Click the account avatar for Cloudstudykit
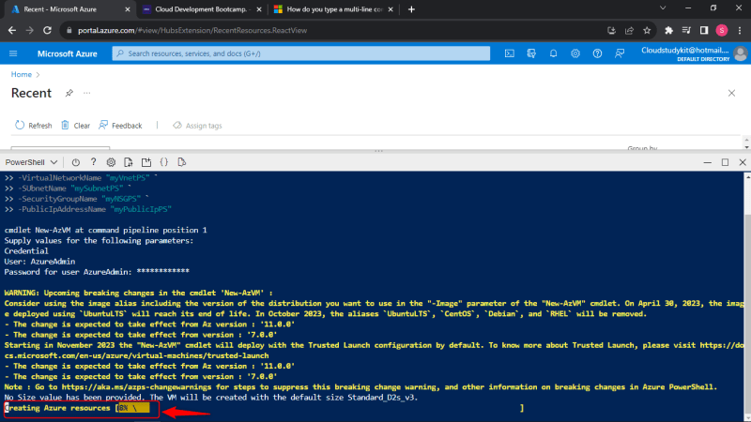Viewport: 751px width, 422px height. point(741,53)
